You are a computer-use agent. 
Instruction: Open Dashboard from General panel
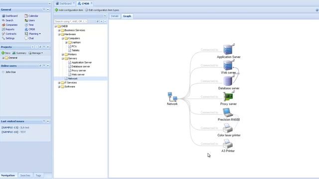pos(10,16)
